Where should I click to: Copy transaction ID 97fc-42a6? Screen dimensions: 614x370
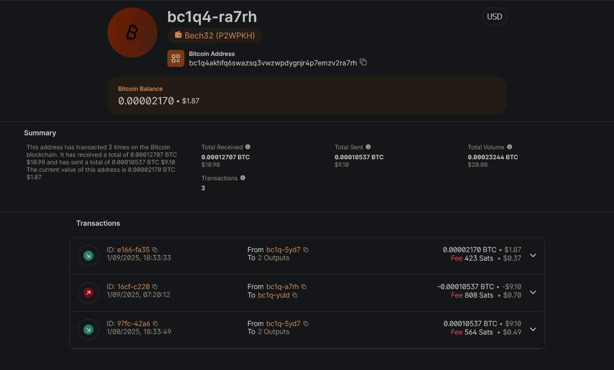coord(155,324)
